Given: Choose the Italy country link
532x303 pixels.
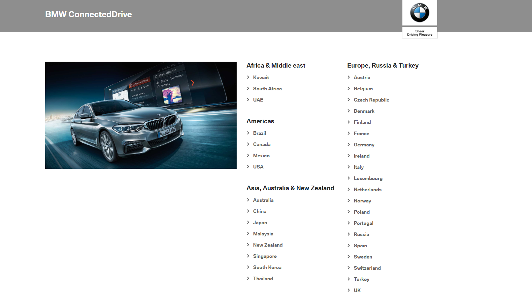Looking at the screenshot, I should [359, 167].
